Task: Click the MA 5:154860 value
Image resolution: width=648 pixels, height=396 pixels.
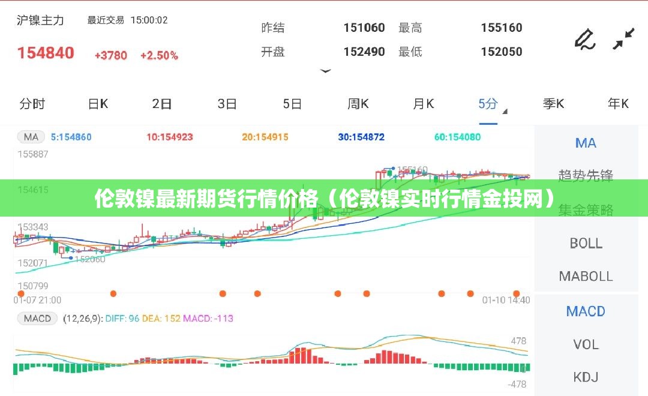Action: pyautogui.click(x=71, y=137)
